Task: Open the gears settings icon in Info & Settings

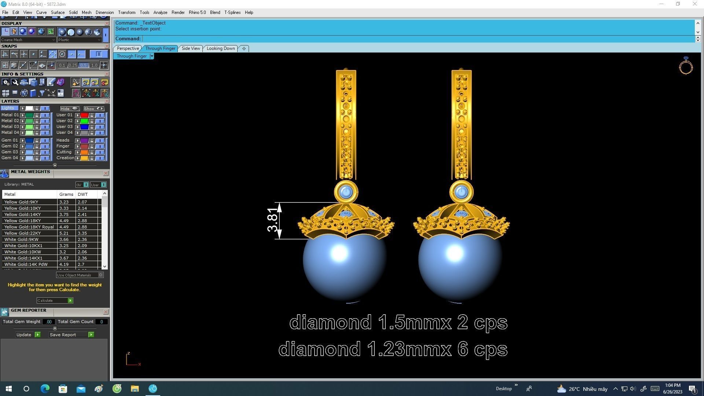Action: pos(5,82)
